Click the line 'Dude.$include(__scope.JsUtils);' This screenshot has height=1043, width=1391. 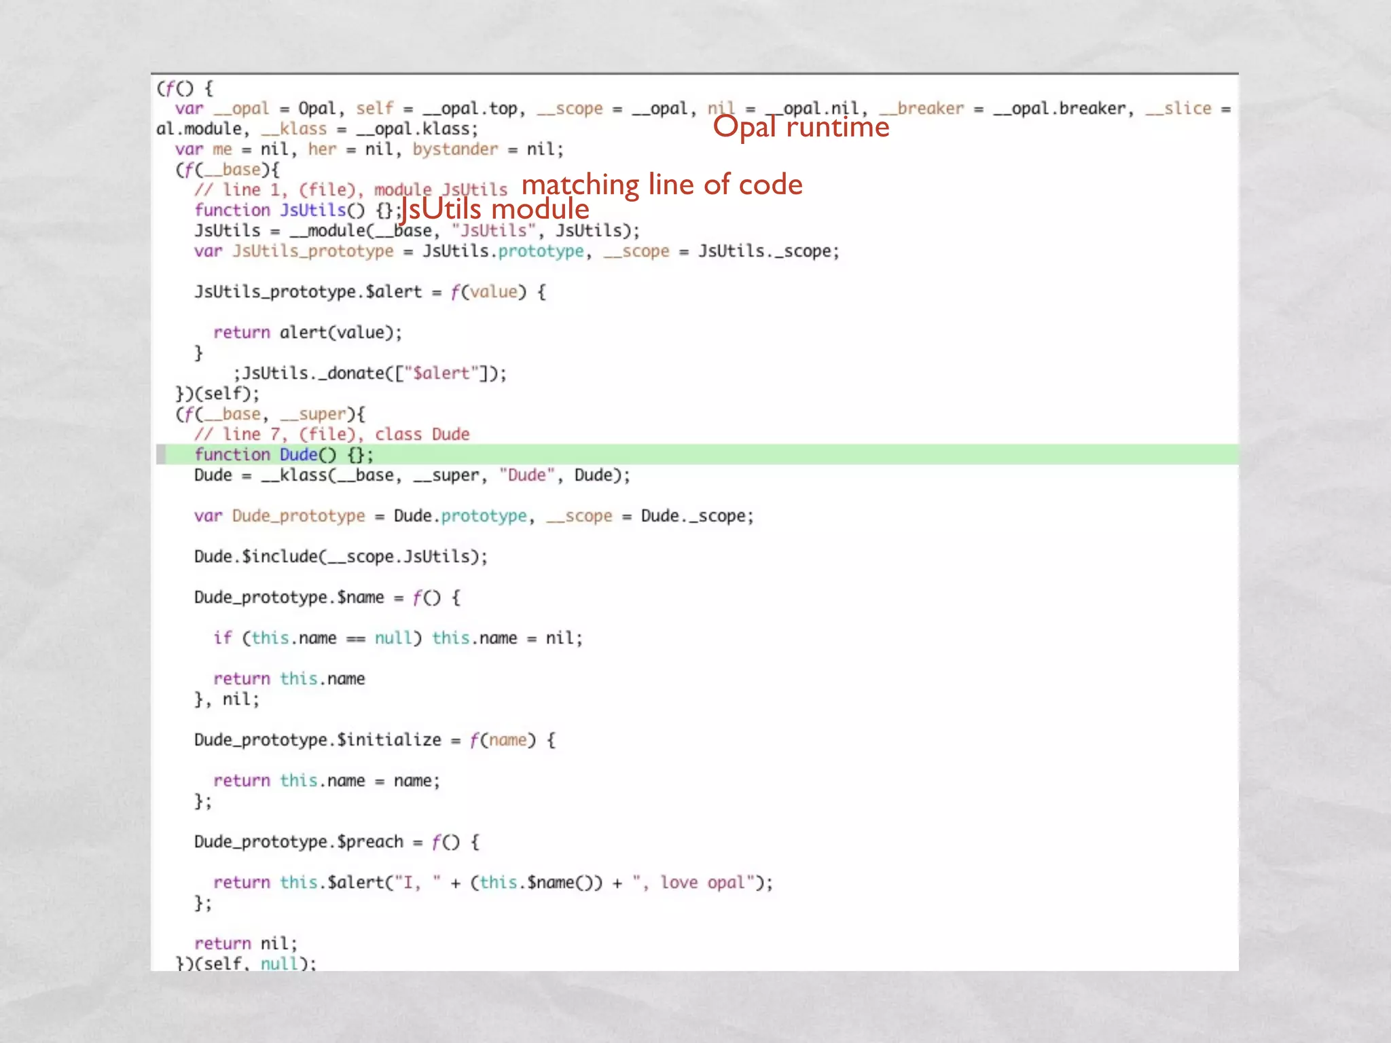click(x=341, y=556)
